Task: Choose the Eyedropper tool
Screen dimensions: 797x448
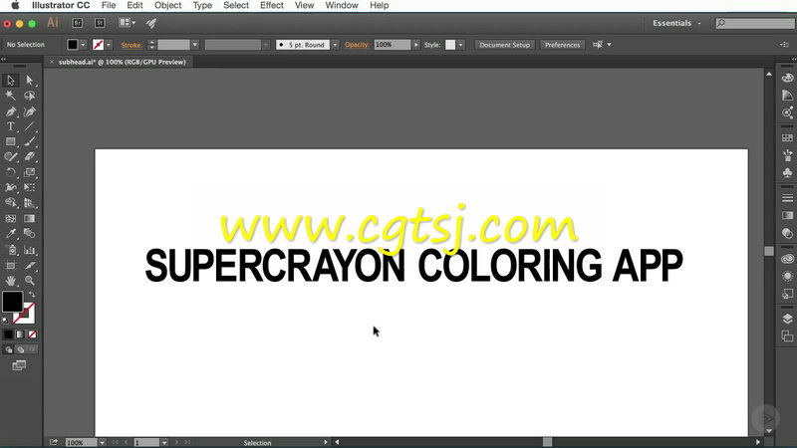Action: click(x=11, y=234)
